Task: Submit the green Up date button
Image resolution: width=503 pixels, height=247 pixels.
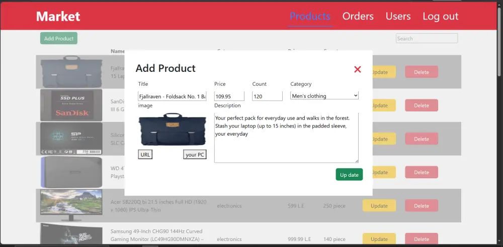Action: [350, 175]
